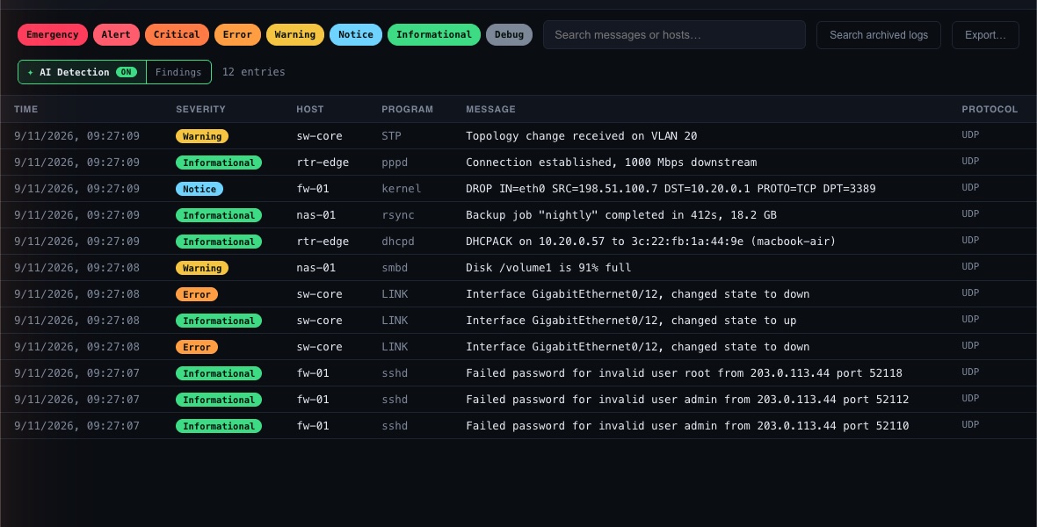The height and width of the screenshot is (527, 1037).
Task: Click the Export button
Action: 985,34
